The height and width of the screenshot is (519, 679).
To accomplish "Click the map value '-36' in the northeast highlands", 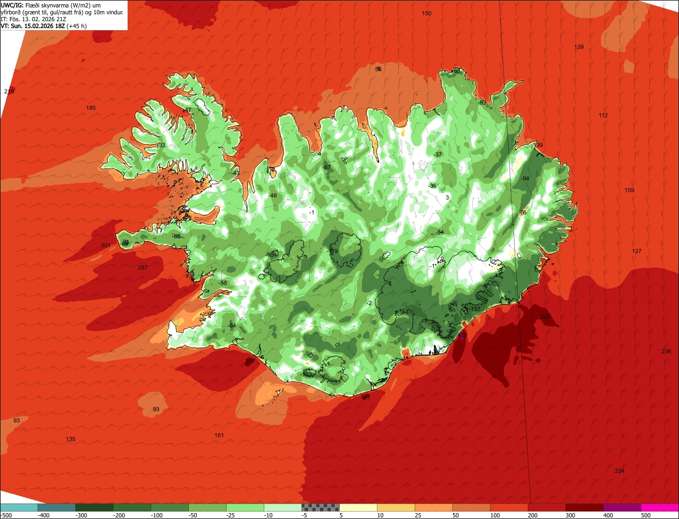I will 432,186.
